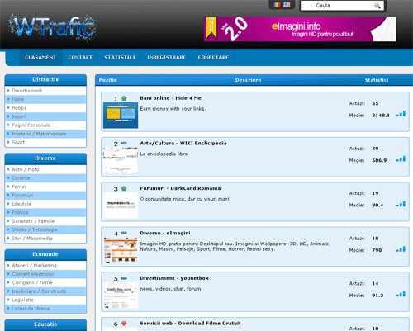The image size is (413, 331).
Task: Click the Romanian flag language icon
Action: pos(277,5)
